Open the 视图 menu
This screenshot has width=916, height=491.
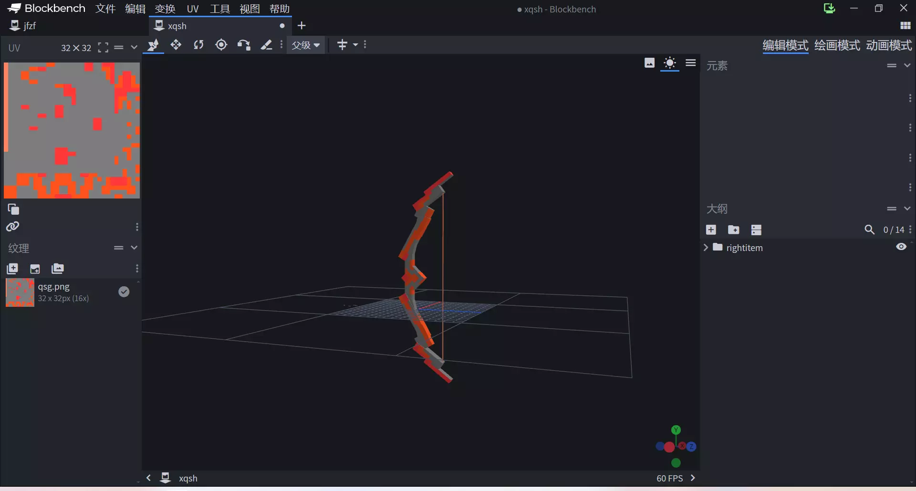[250, 9]
